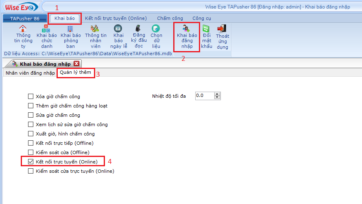The image size is (362, 204).
Task: Close the Khai báo đăng nhập document tab
Action: tap(76, 64)
